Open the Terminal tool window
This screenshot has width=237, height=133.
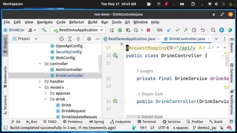[x=147, y=122]
